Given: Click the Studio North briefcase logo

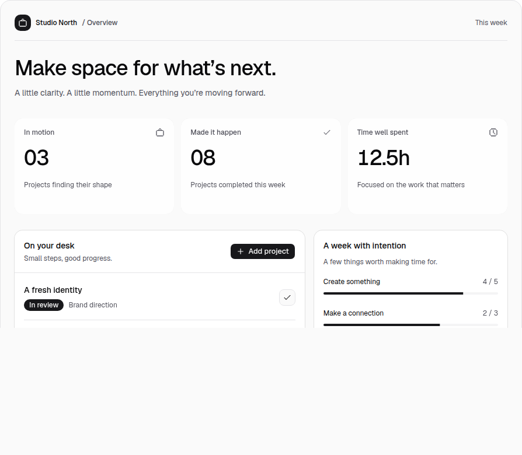Looking at the screenshot, I should (x=23, y=23).
